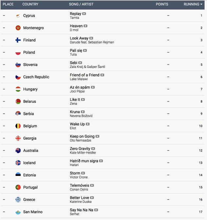Click the Song / Artist column header
Screen dimensions: 207x220
point(81,4)
